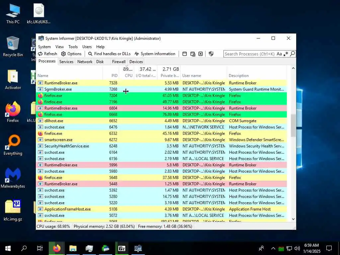Click RuntimeBroker.exe icon for PID 7328
The width and height of the screenshot is (340, 255).
click(x=40, y=83)
